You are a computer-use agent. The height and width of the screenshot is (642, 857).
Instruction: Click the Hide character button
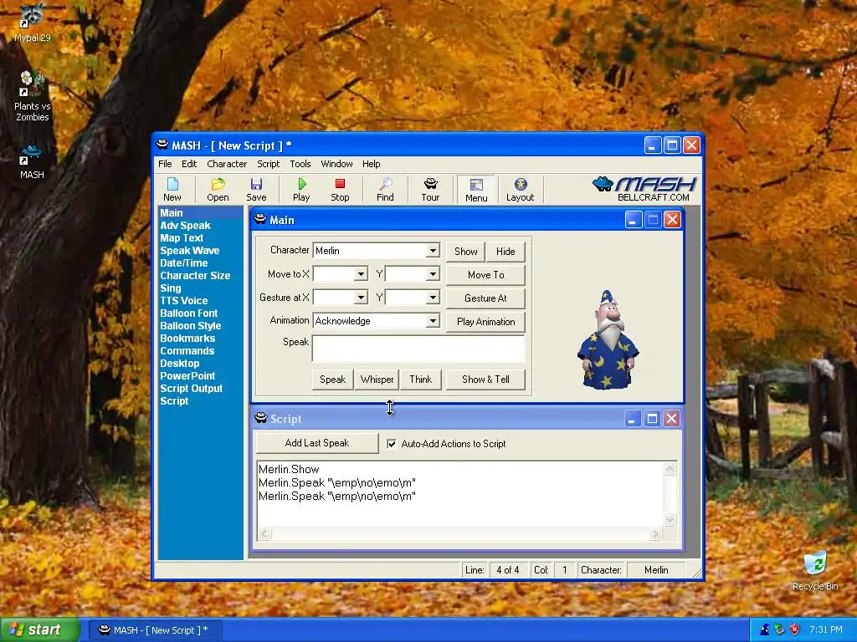click(x=505, y=251)
